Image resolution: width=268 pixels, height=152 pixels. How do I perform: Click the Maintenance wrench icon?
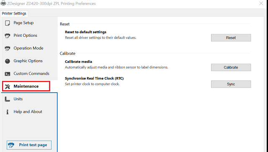8,86
